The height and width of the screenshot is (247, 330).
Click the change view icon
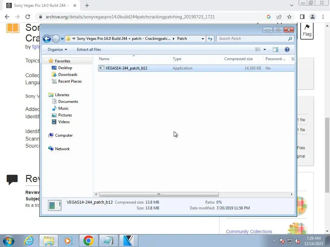point(258,50)
